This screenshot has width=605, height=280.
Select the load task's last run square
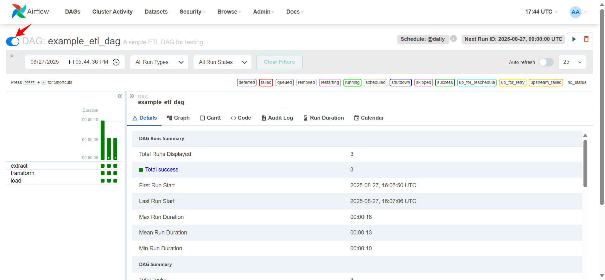click(x=115, y=181)
